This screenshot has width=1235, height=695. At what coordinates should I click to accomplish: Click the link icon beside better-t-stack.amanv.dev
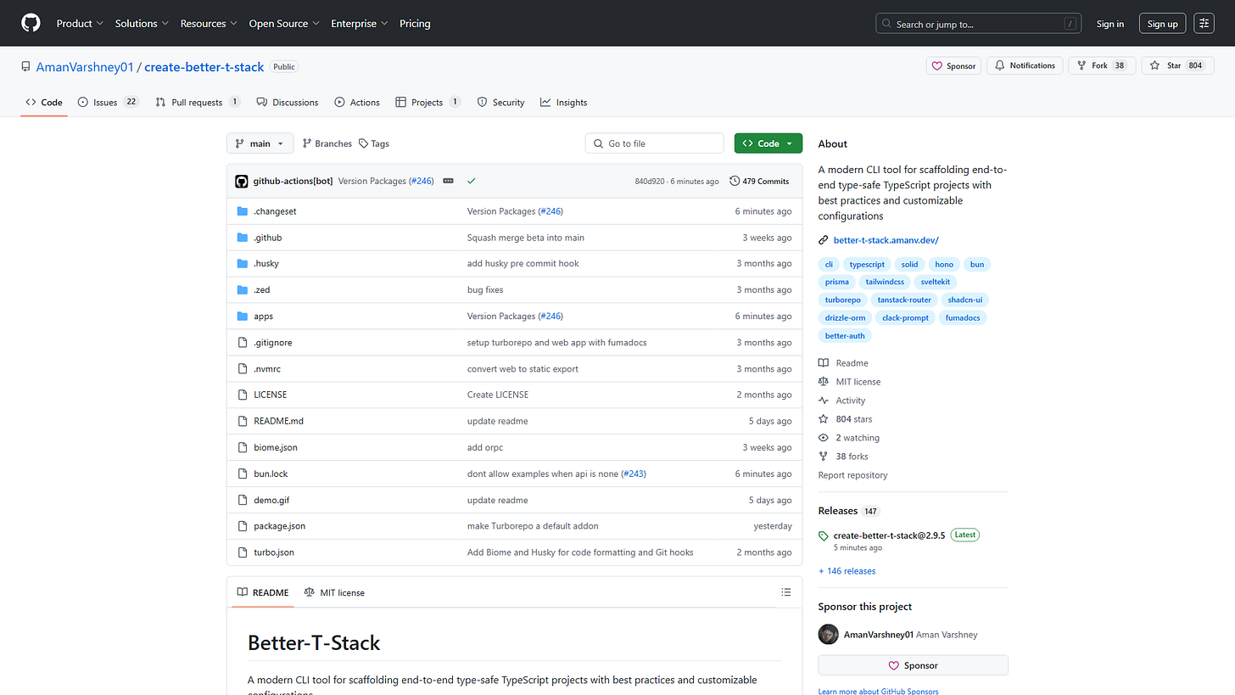tap(823, 240)
